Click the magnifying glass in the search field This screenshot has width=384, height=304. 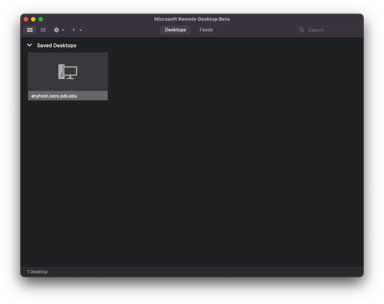coord(302,30)
